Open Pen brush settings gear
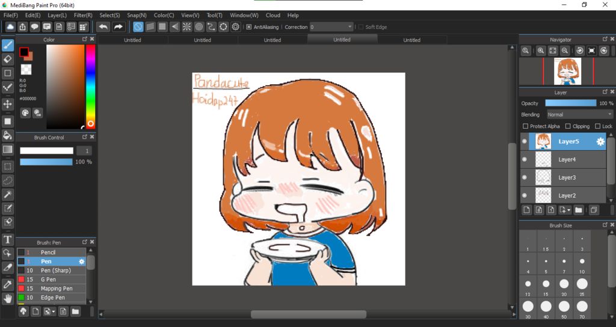This screenshot has width=616, height=327. point(82,261)
